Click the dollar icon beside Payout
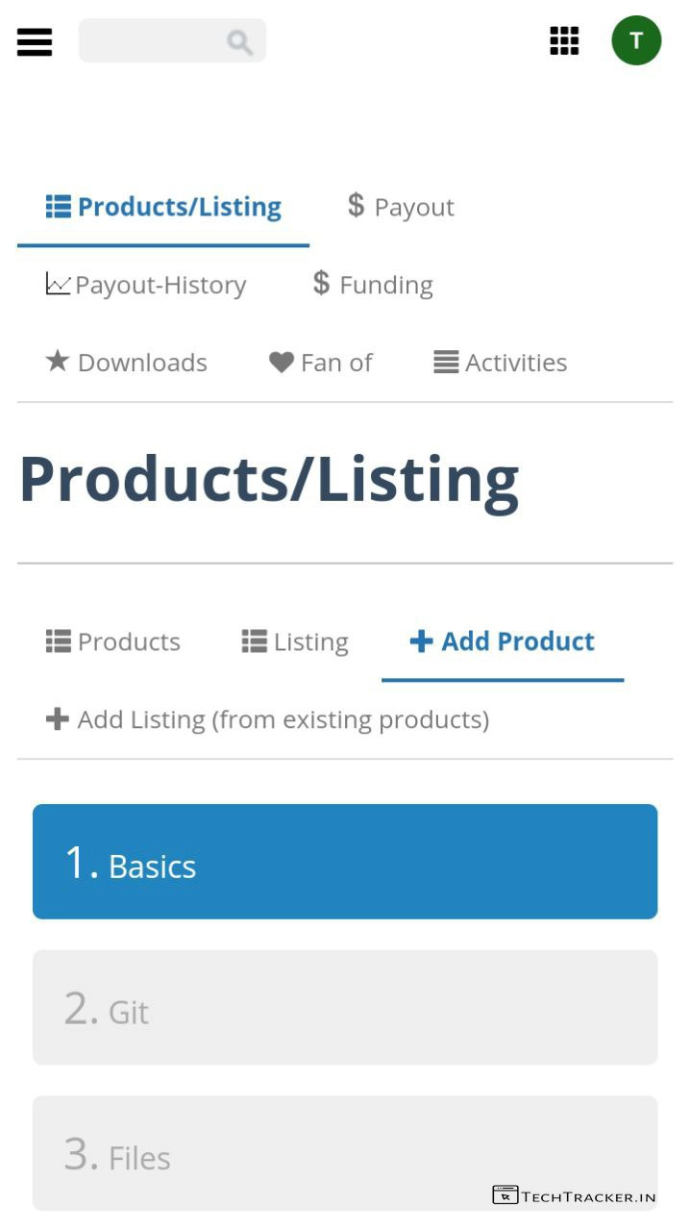Image resolution: width=690 pixels, height=1231 pixels. [x=357, y=205]
